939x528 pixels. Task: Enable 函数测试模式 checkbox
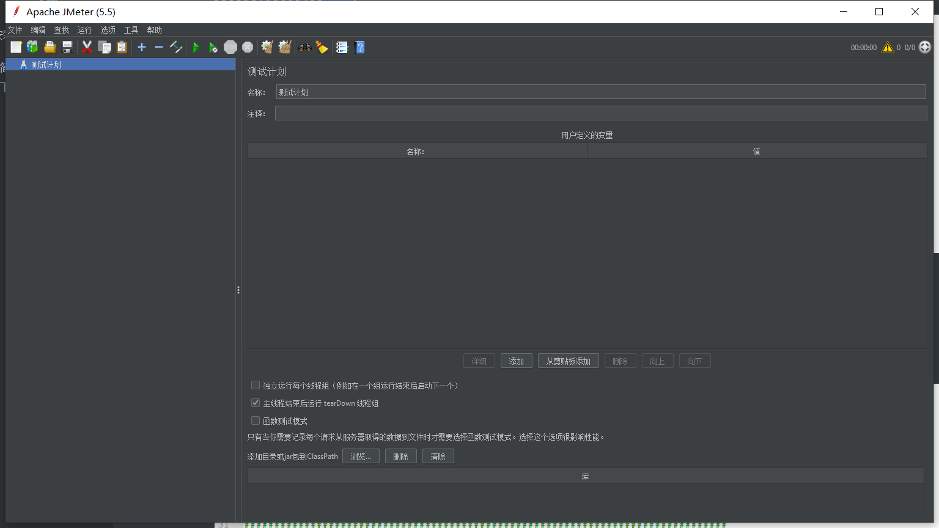(x=256, y=421)
